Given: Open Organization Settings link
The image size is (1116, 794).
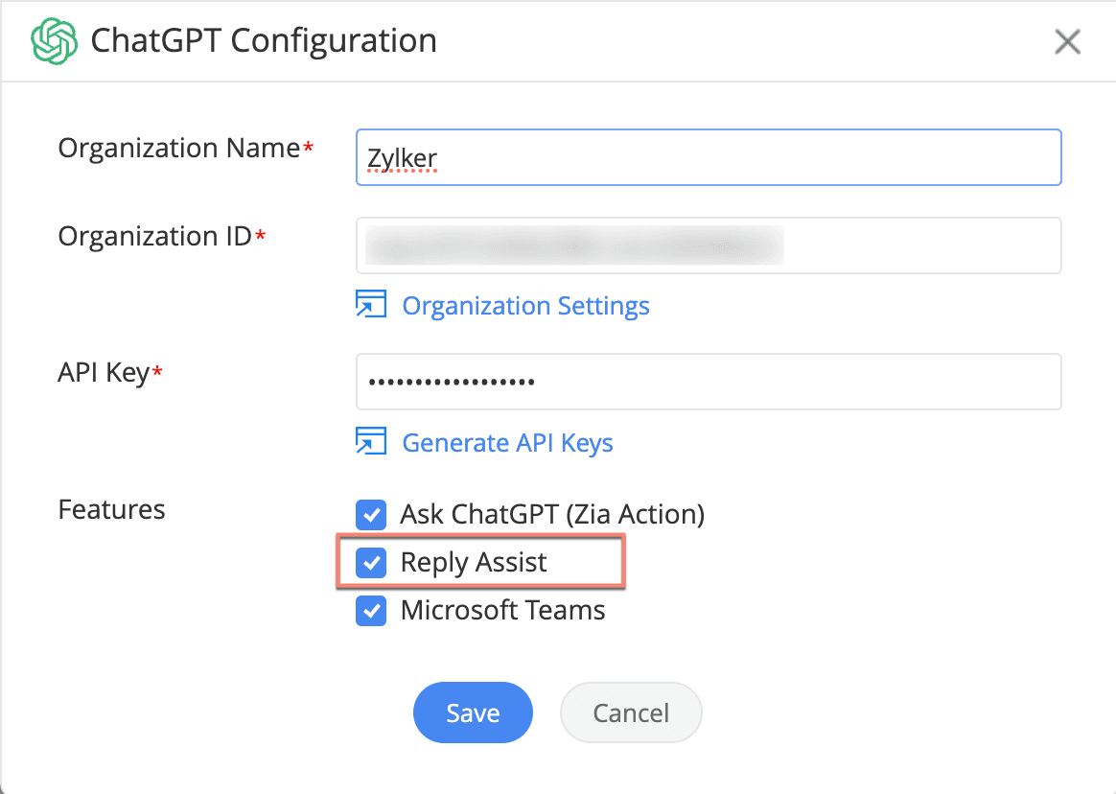Looking at the screenshot, I should [x=525, y=305].
